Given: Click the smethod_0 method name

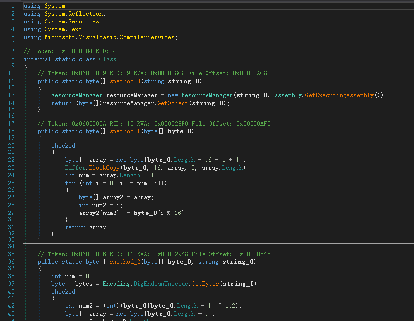Looking at the screenshot, I should click(125, 81).
